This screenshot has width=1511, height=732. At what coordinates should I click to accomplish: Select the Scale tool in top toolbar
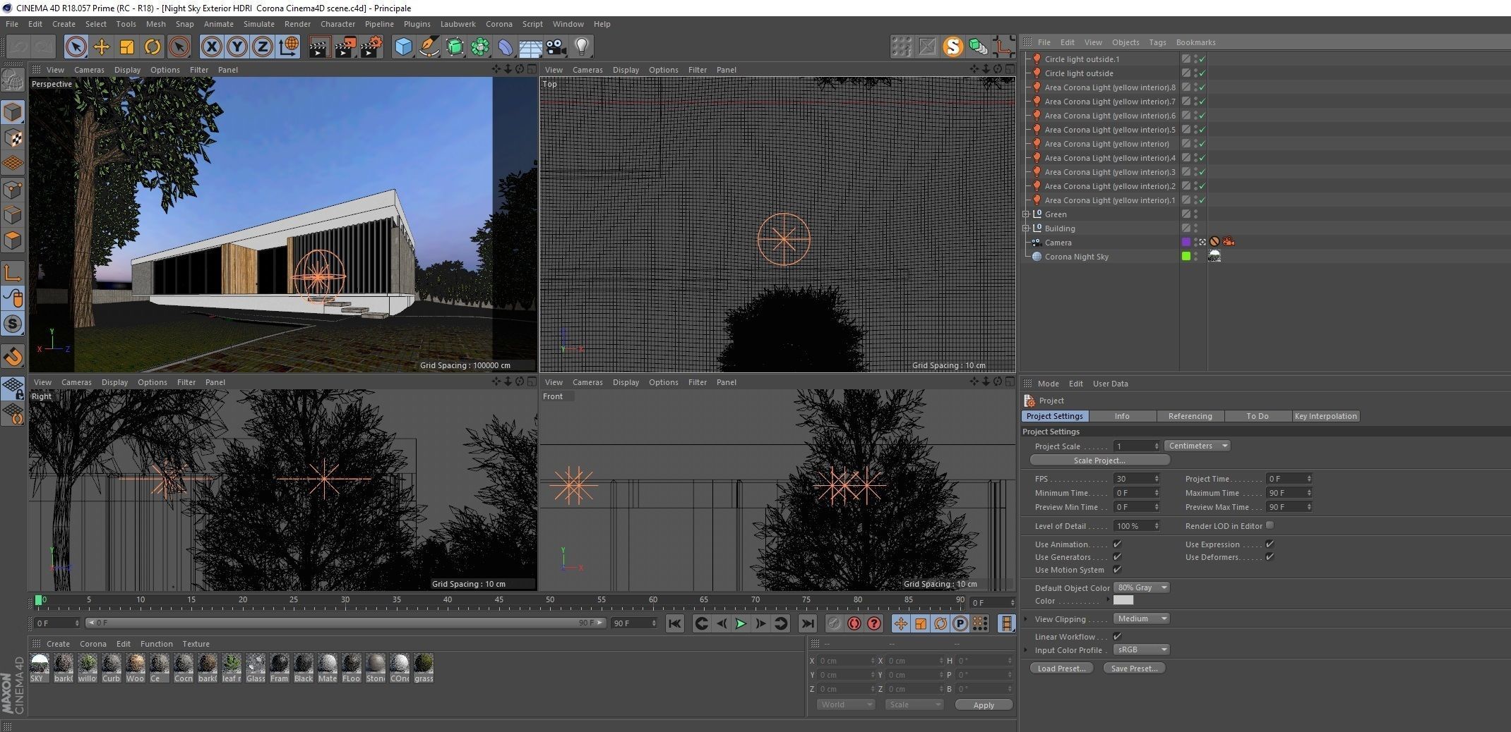[x=127, y=47]
